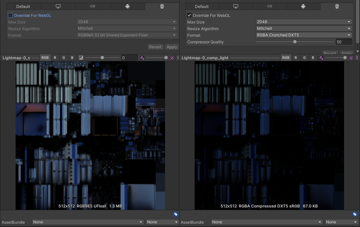
Task: Open the kebab menu of the left preview
Action: tap(178, 58)
